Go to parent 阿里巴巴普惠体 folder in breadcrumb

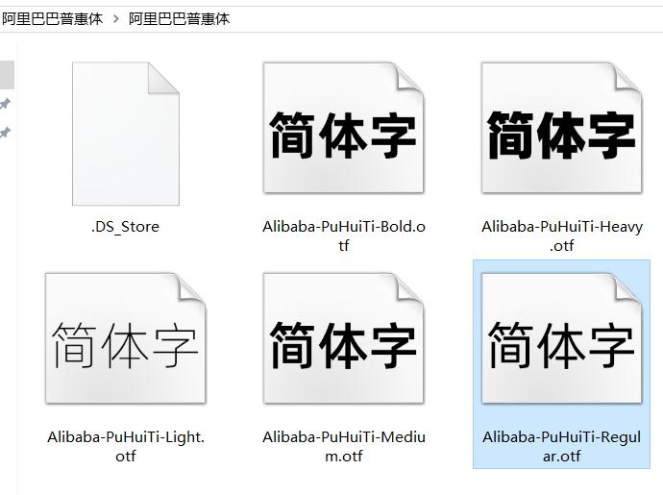(52, 19)
